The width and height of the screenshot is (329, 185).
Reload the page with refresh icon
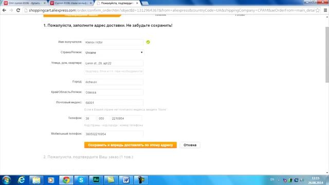pyautogui.click(x=19, y=10)
